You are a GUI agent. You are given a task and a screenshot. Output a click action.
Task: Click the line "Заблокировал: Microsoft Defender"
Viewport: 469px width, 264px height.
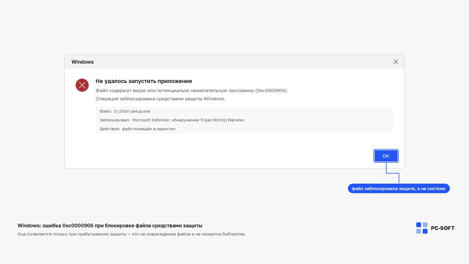click(x=172, y=120)
